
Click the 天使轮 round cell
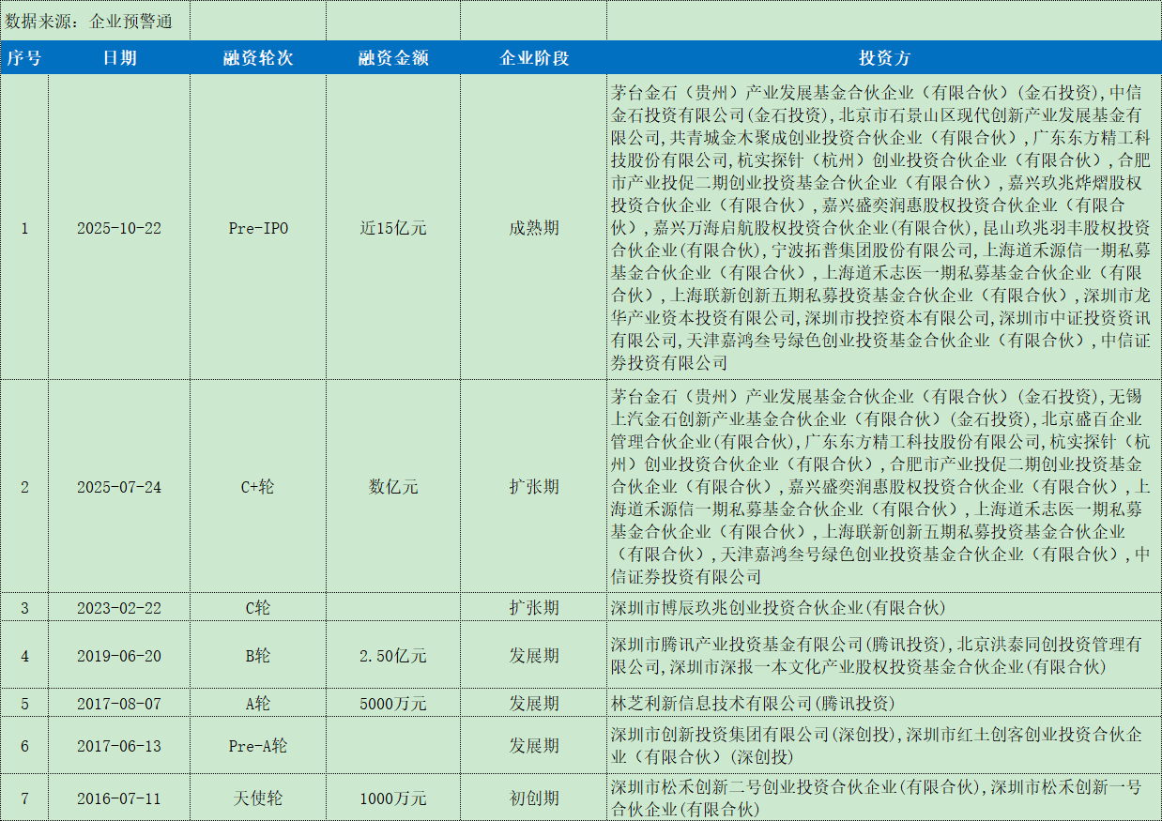point(258,798)
